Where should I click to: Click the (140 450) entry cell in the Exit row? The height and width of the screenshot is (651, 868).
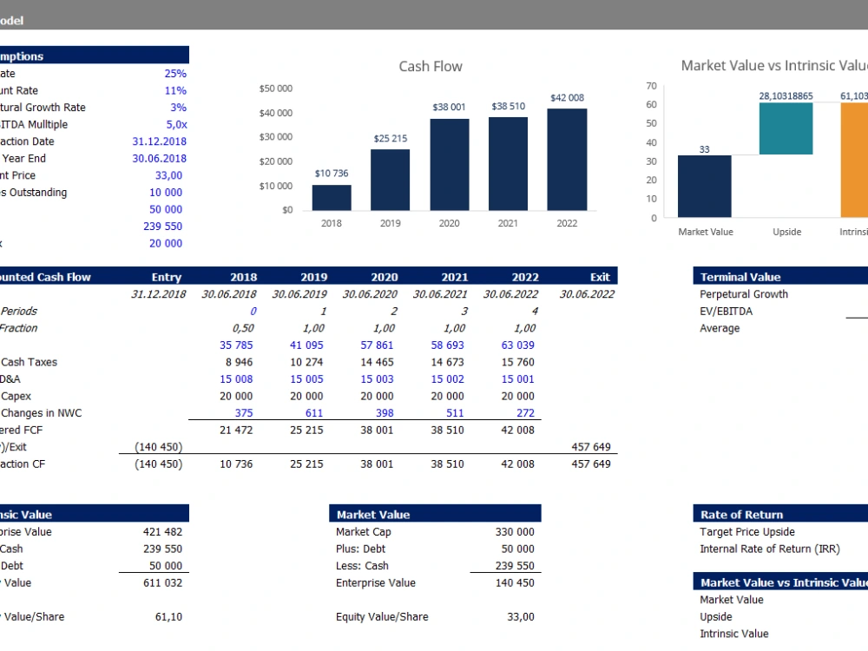point(158,447)
